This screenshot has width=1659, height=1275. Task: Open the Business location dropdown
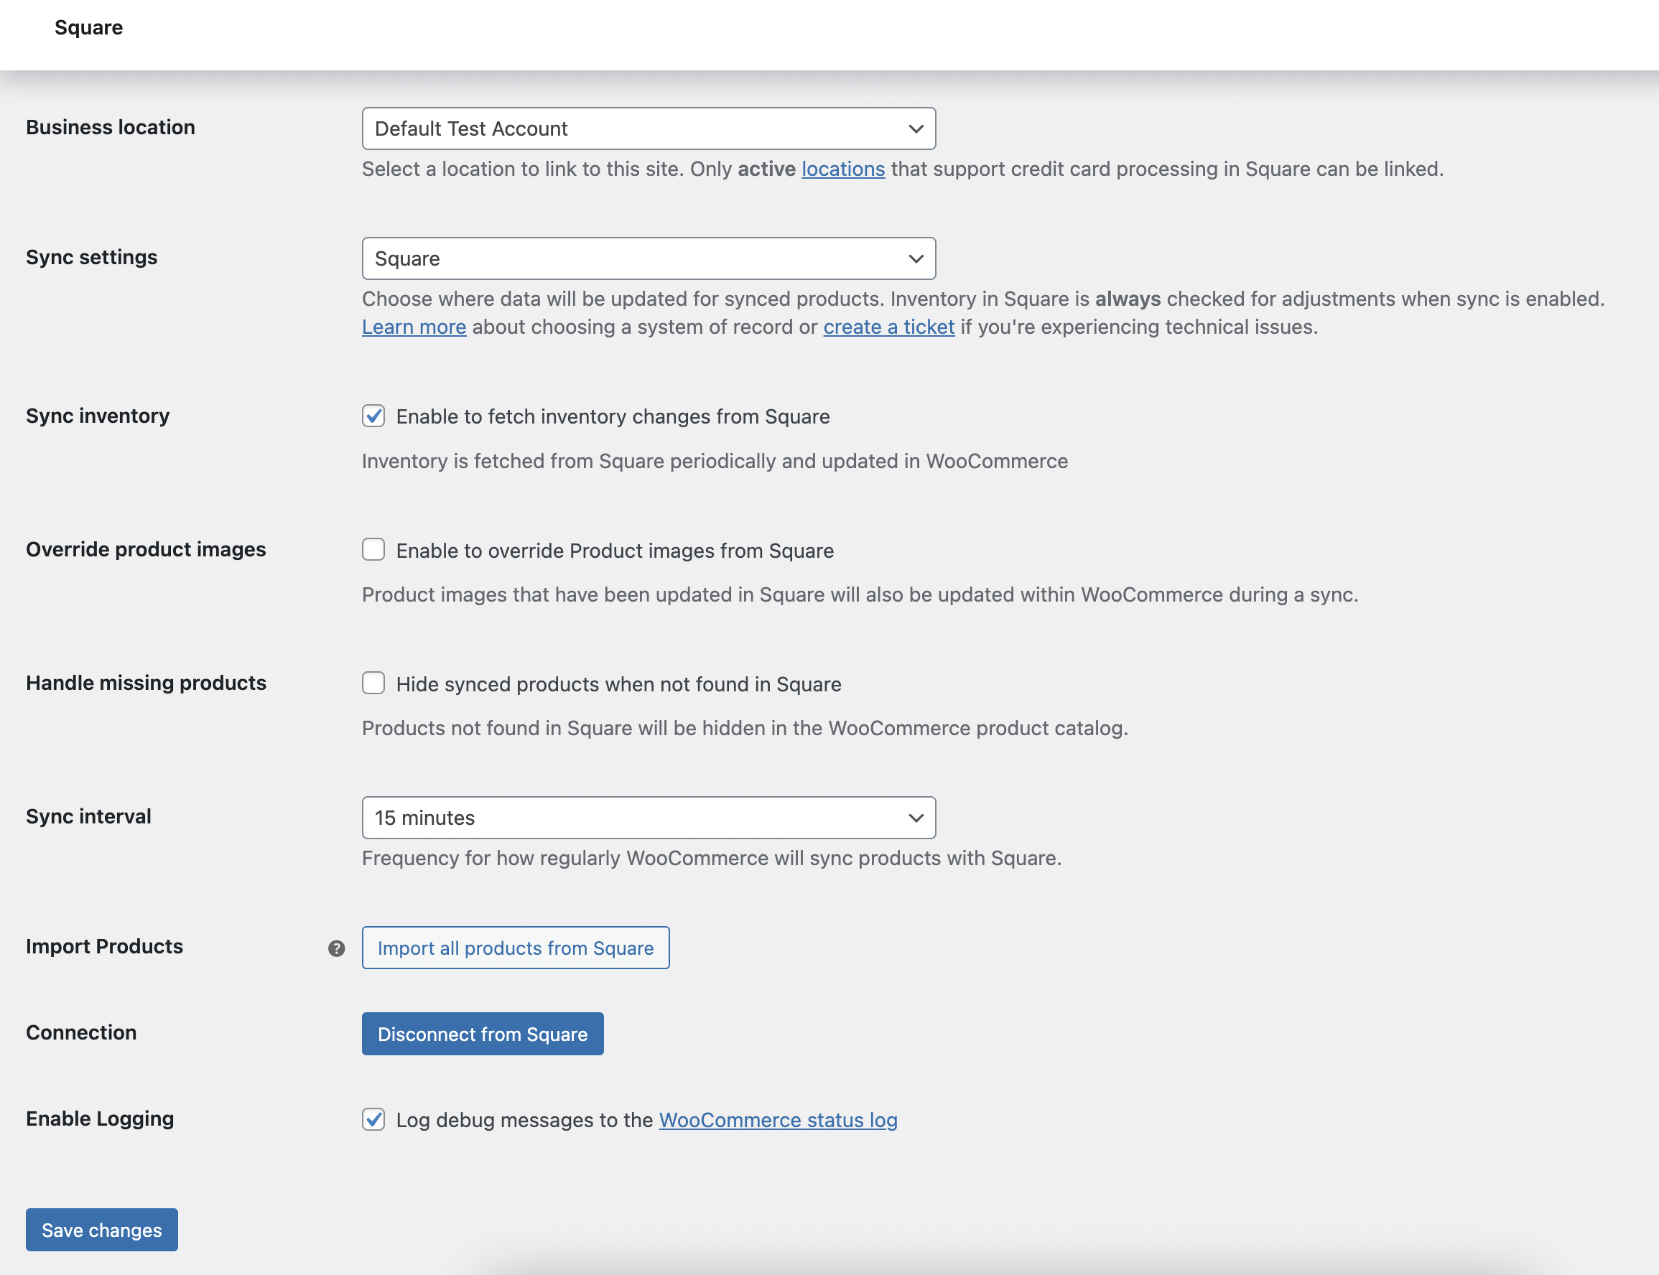pyautogui.click(x=649, y=129)
